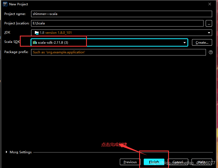The image size is (218, 168).
Task: Open the Package prefix help icon
Action: [x=211, y=52]
